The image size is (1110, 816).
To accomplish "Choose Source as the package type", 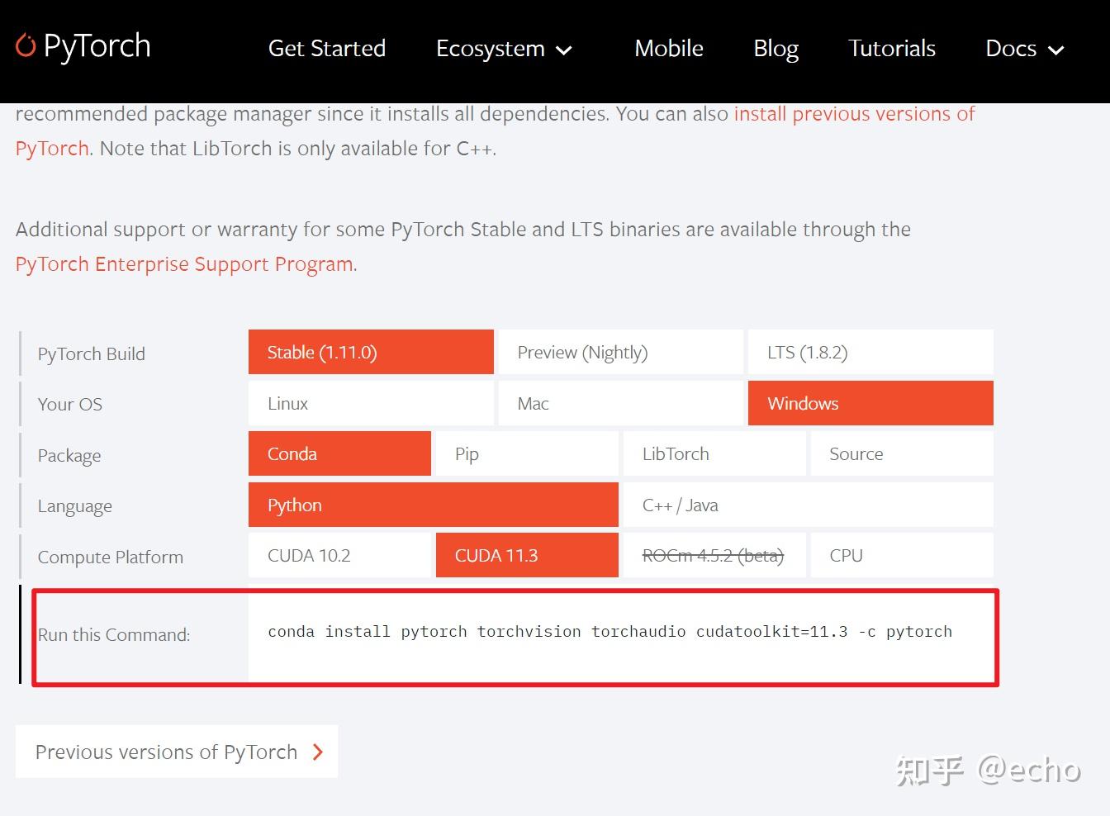I will pyautogui.click(x=902, y=453).
